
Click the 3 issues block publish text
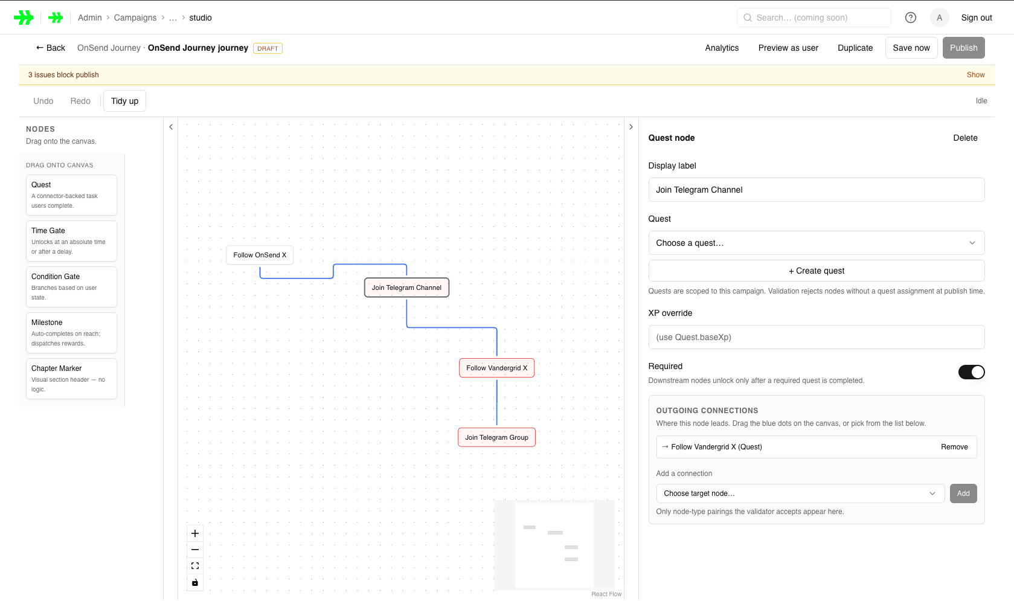tap(63, 75)
